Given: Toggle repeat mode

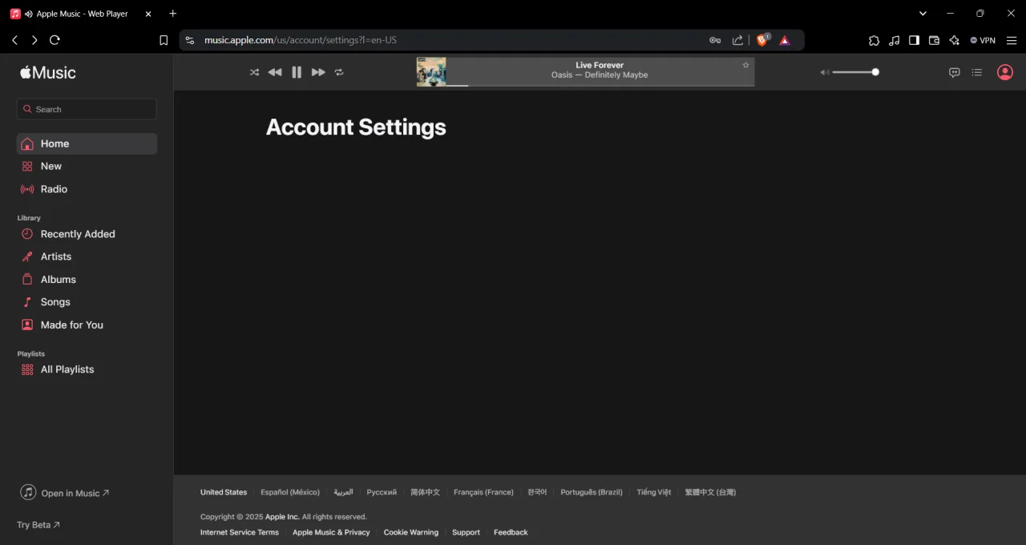Looking at the screenshot, I should (x=339, y=72).
